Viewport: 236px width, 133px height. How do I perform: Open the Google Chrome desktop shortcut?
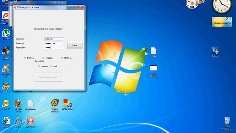5,3
